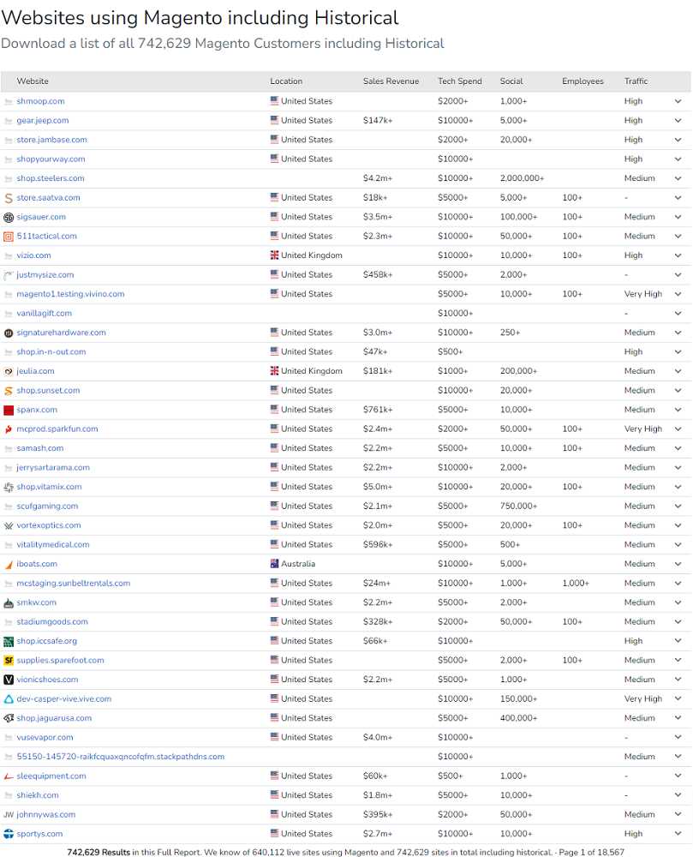
Task: Click the sleequipment.com favicon
Action: click(9, 776)
